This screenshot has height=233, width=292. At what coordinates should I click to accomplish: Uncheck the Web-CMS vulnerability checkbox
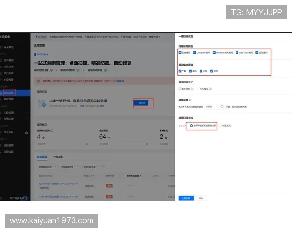[x=237, y=53]
